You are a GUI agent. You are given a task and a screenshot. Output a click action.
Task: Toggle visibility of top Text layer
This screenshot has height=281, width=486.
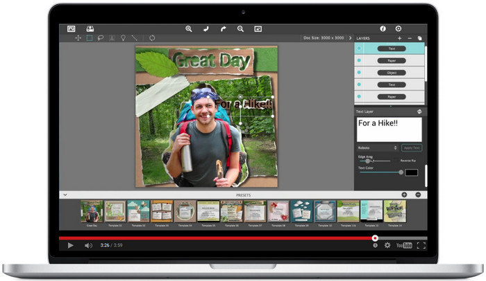(x=359, y=49)
